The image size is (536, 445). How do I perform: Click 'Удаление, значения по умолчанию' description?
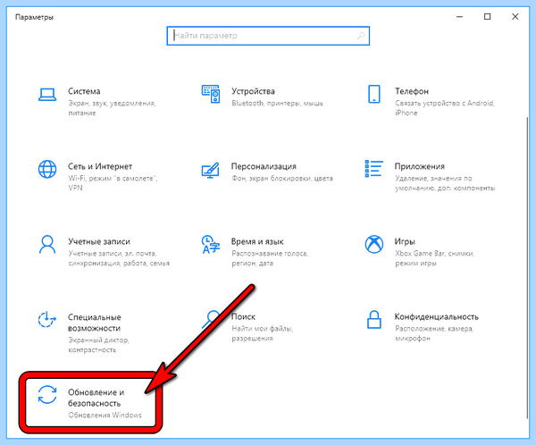click(445, 183)
